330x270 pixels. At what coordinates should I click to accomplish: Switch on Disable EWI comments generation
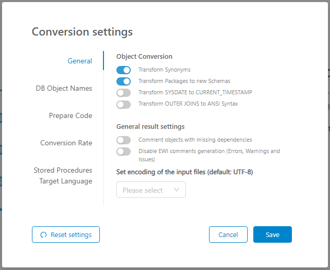pyautogui.click(x=124, y=151)
